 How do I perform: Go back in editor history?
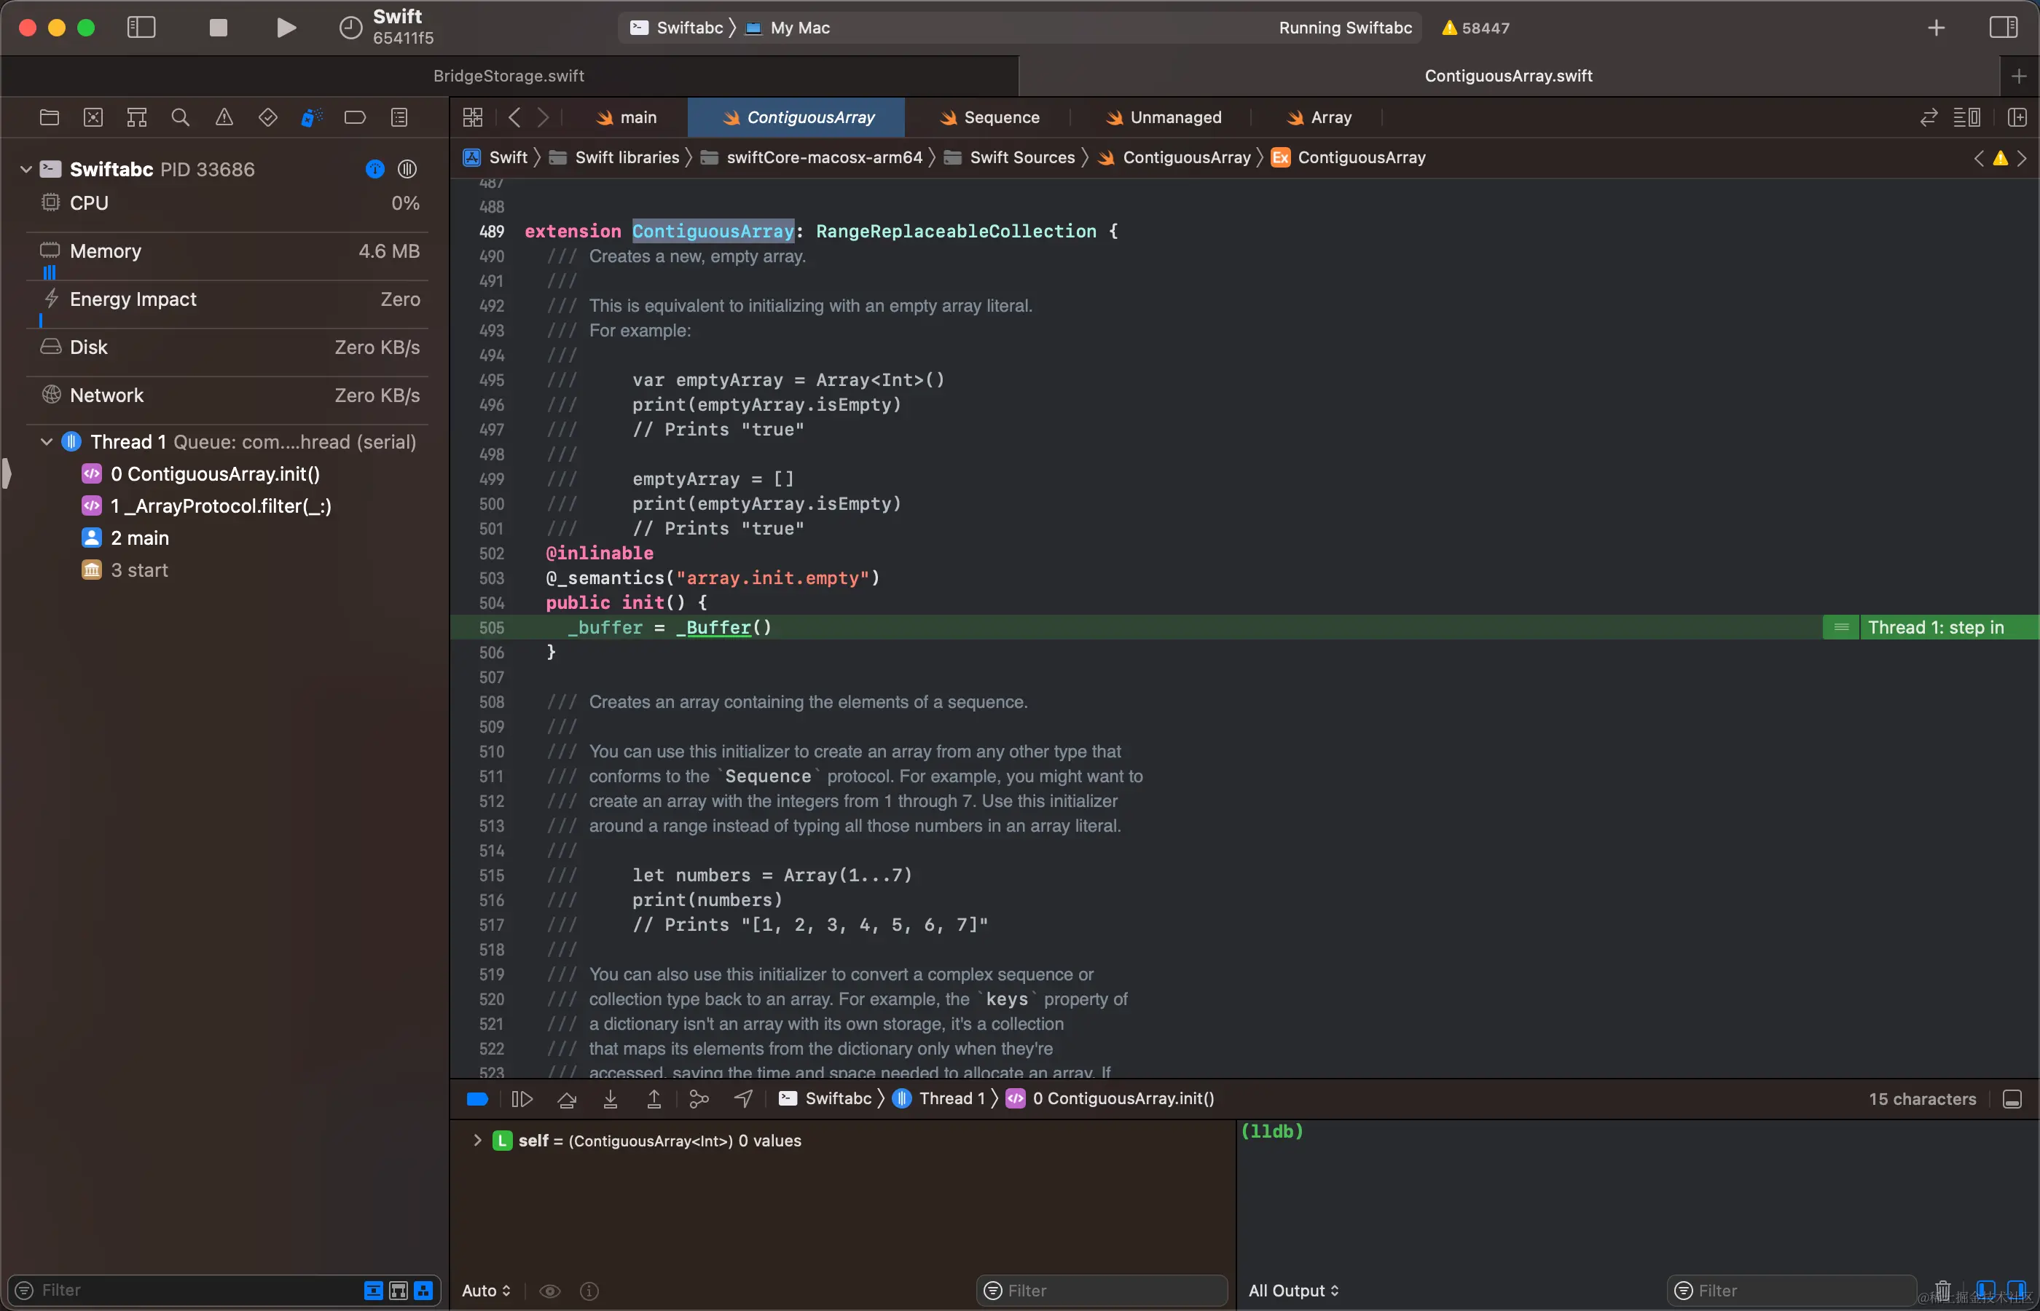[x=514, y=117]
